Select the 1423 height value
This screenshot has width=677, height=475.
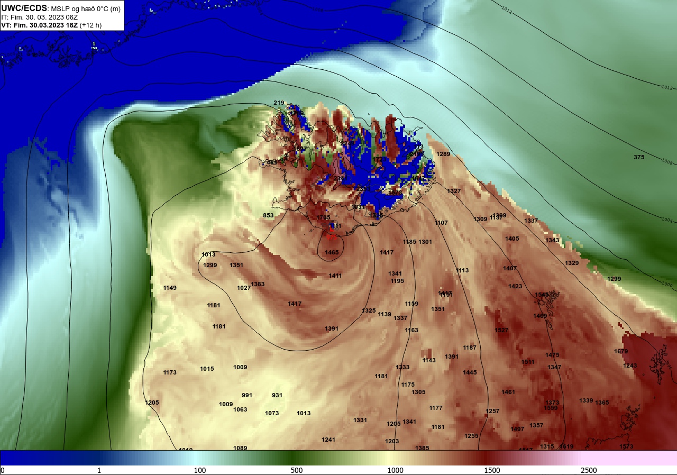(515, 286)
